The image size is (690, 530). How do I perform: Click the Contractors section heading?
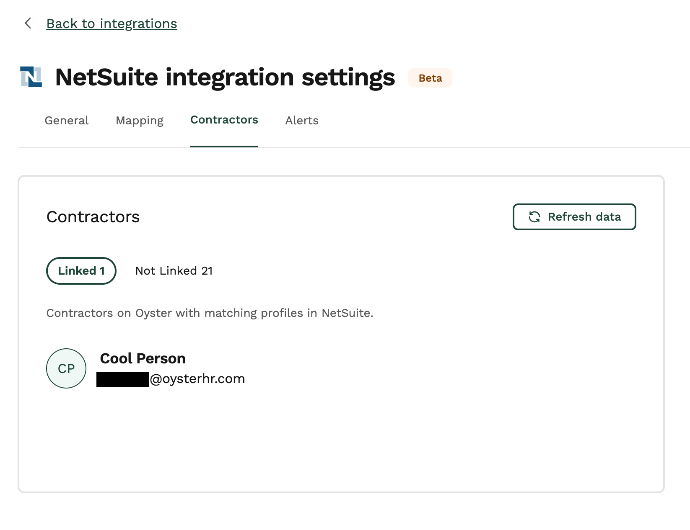pyautogui.click(x=93, y=217)
